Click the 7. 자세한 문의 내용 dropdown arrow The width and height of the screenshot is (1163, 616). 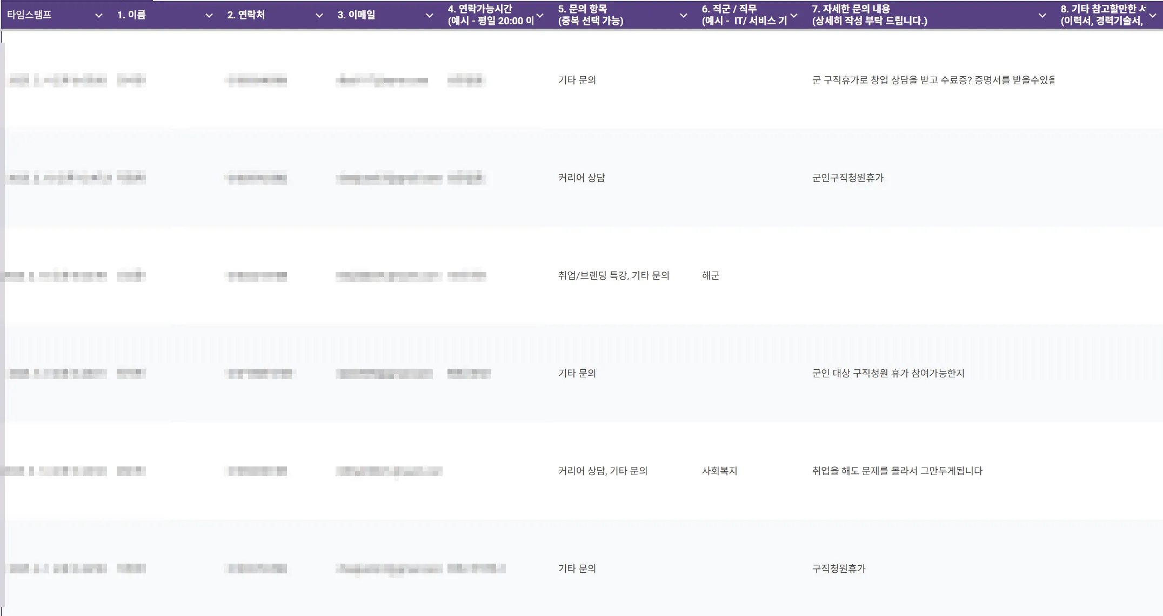click(1042, 16)
